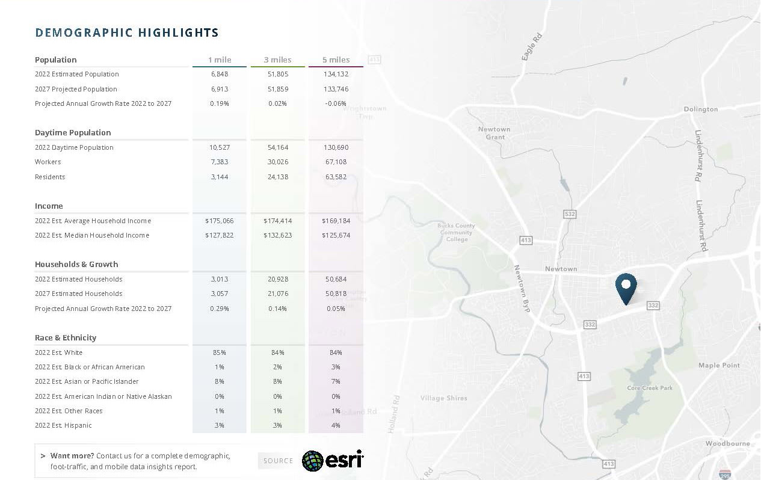Click Bucks County Community College map label
761x480 pixels.
pyautogui.click(x=457, y=232)
